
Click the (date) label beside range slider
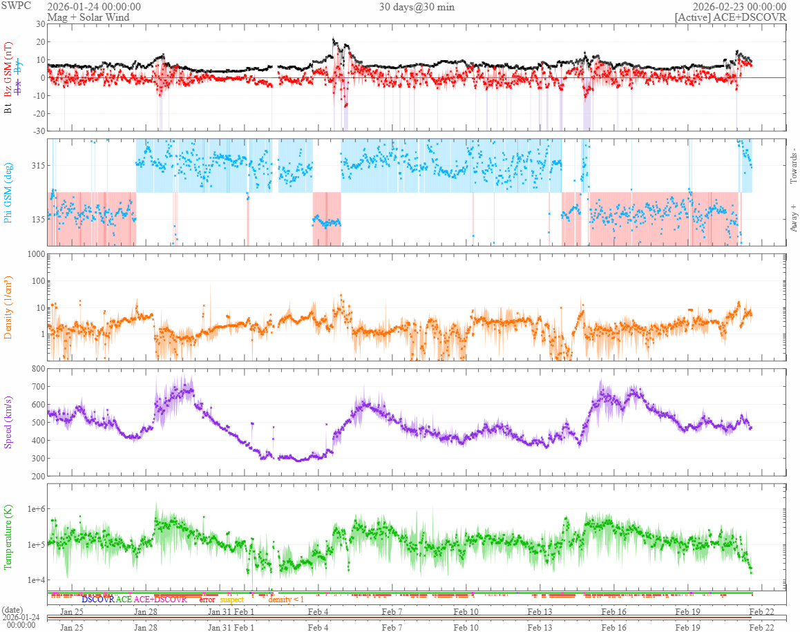coord(12,610)
